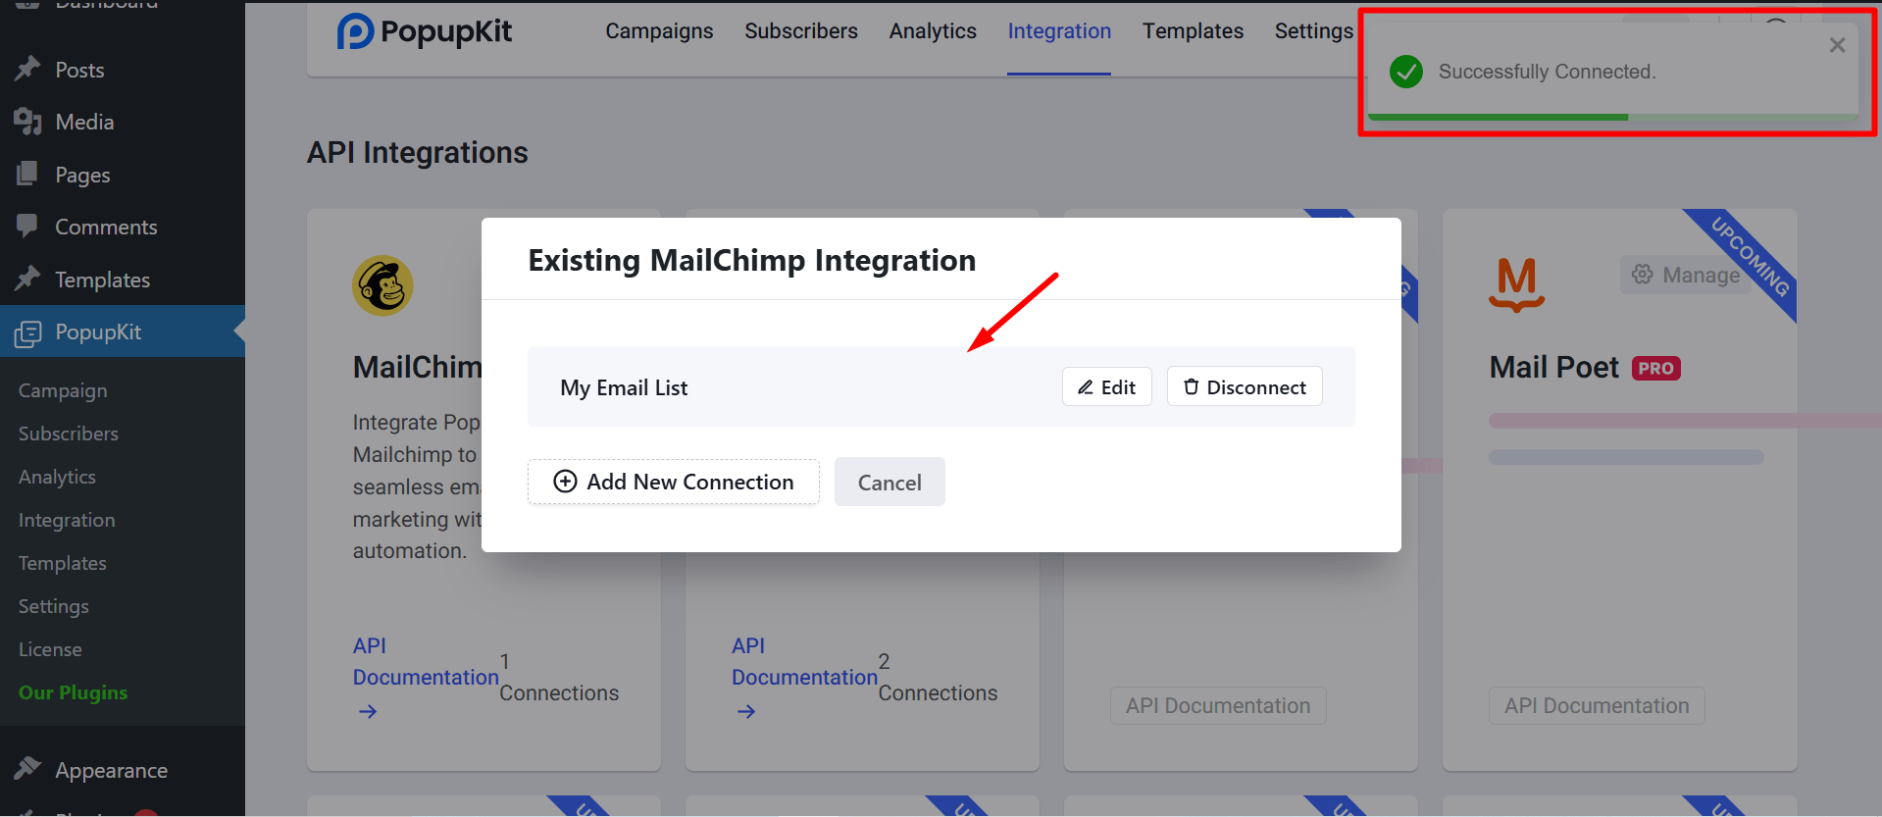The height and width of the screenshot is (817, 1882).
Task: Click the PRO badge next to Mail Poet
Action: pyautogui.click(x=1655, y=368)
